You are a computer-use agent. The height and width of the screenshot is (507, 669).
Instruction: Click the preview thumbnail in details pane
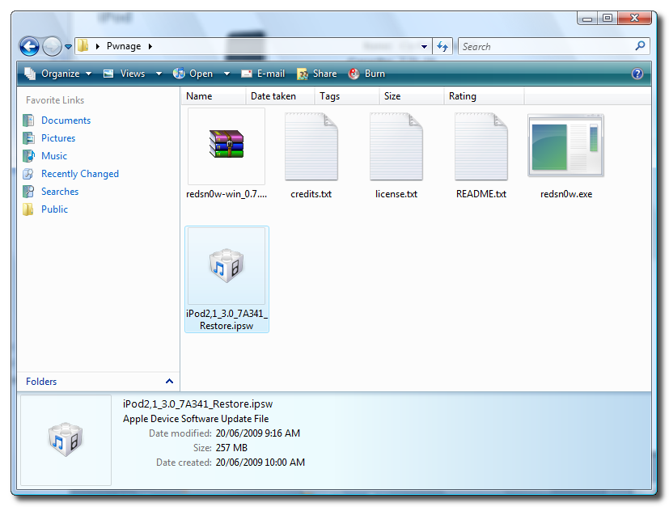pos(66,441)
